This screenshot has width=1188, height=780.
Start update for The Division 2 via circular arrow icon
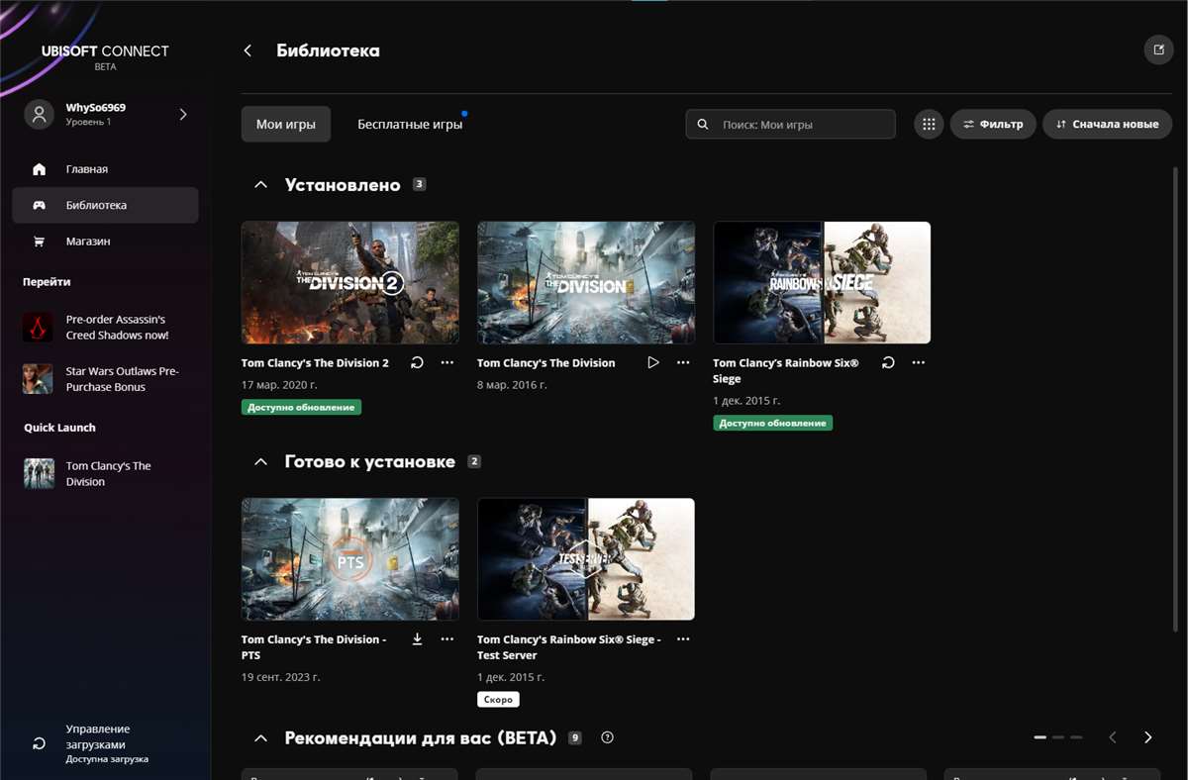[418, 362]
